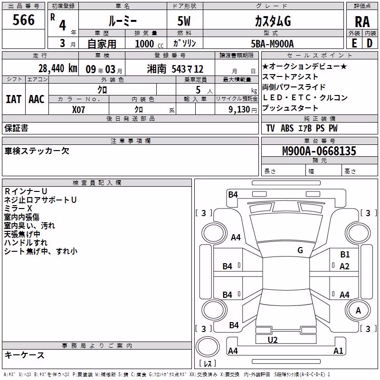Click inspector note 室内内張傷
Screen dimensions: 380x380
click(22, 217)
